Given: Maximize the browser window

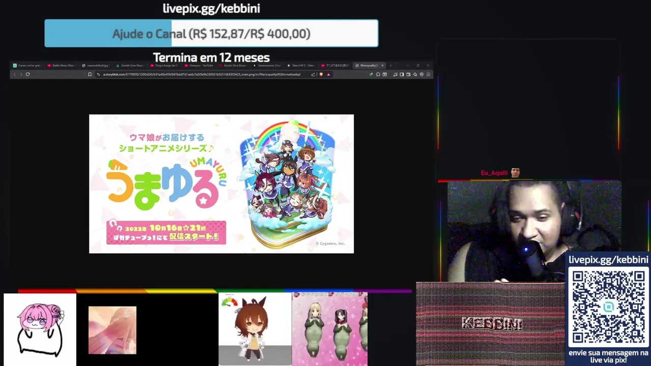Looking at the screenshot, I should (418, 66).
